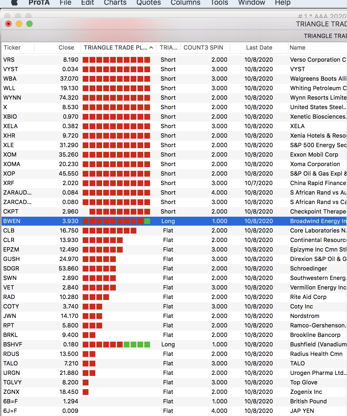Click the TGLVY single red block
This screenshot has width=347, height=416.
[86, 382]
